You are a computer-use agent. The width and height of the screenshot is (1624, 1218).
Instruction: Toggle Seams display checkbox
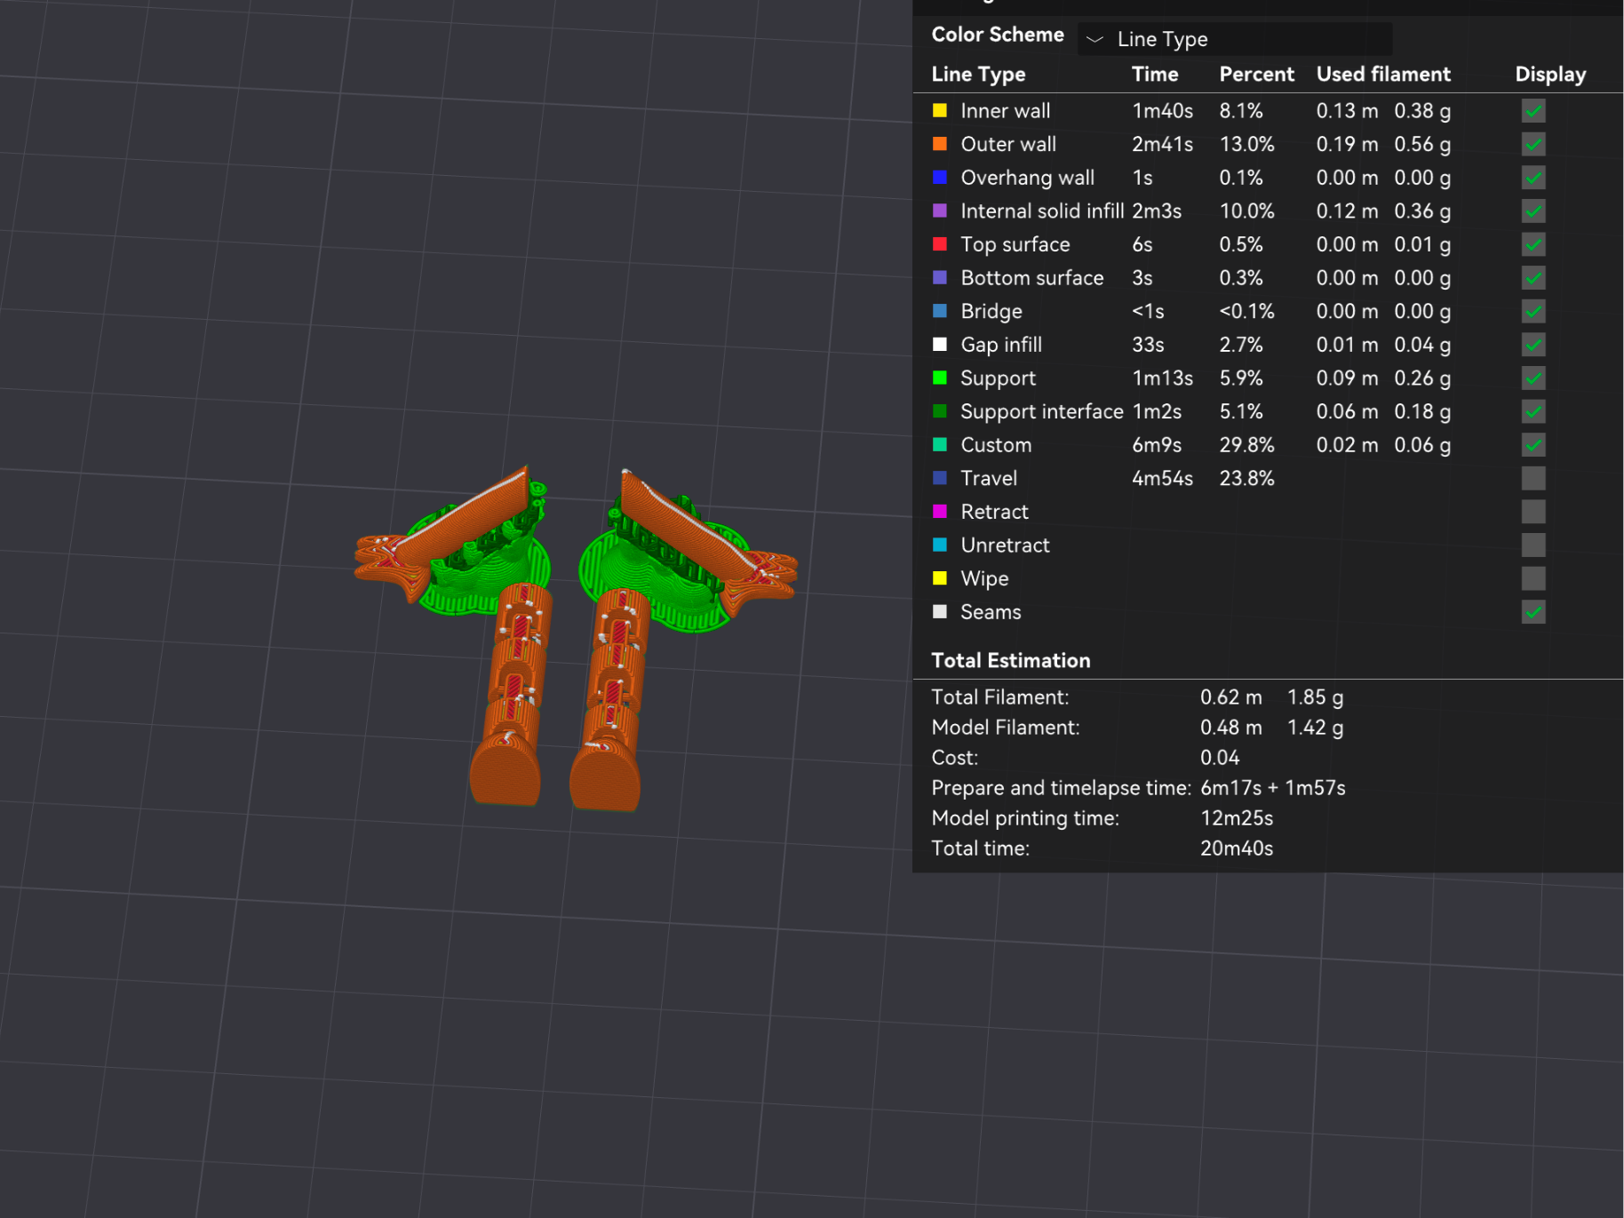coord(1533,612)
